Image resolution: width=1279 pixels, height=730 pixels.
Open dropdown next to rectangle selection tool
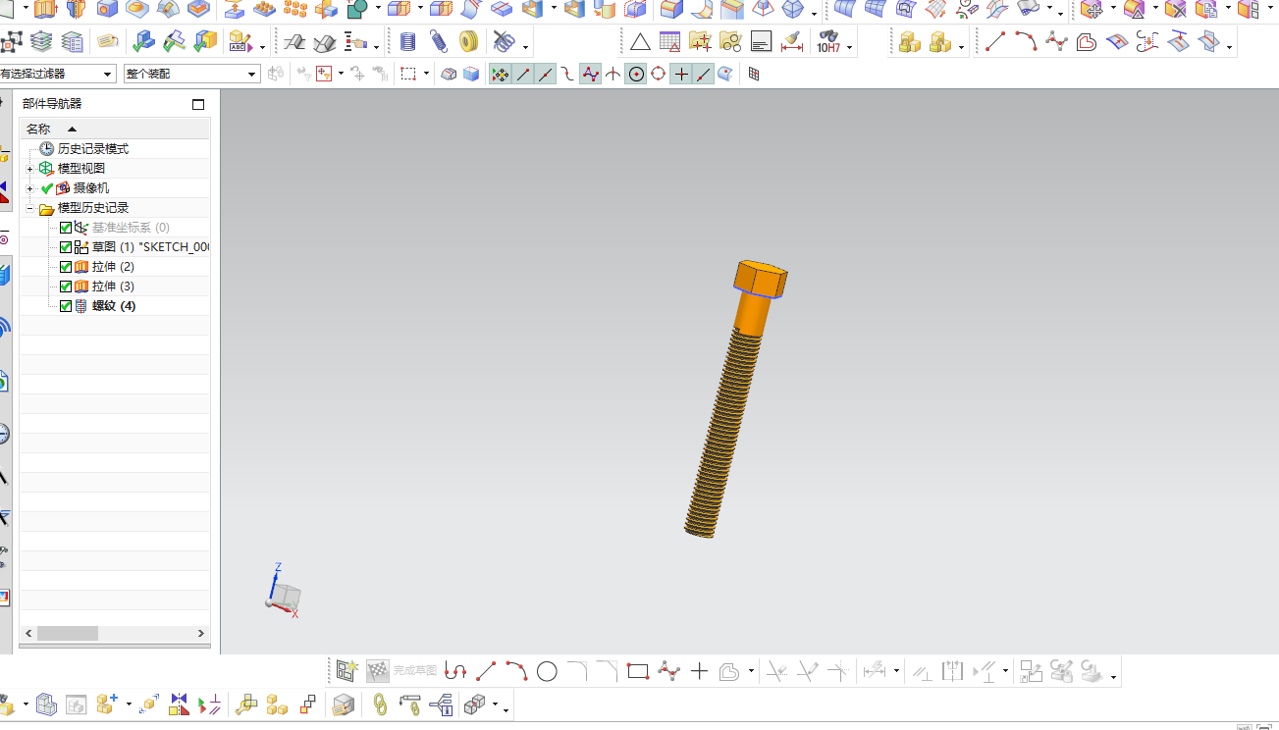[x=426, y=74]
